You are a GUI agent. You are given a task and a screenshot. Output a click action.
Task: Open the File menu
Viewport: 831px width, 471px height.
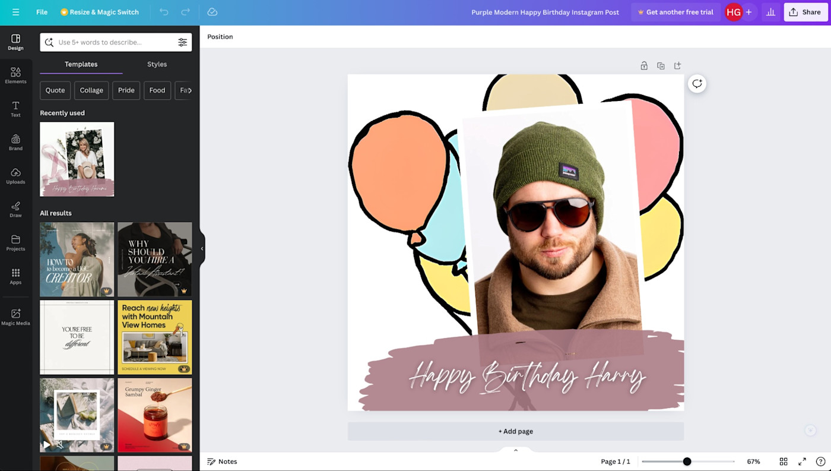click(42, 12)
